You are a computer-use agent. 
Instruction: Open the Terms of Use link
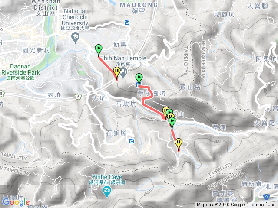(262, 205)
